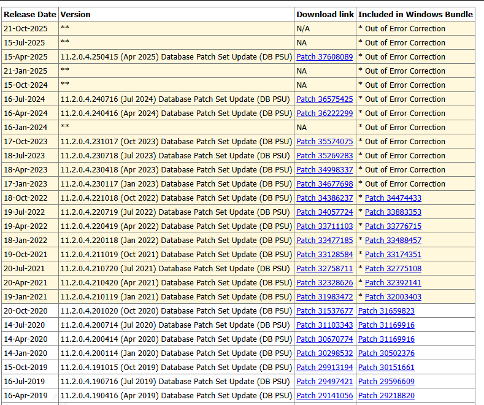This screenshot has height=405, width=484.
Task: Open Windows bundle Patch 31659823
Action: tap(386, 311)
